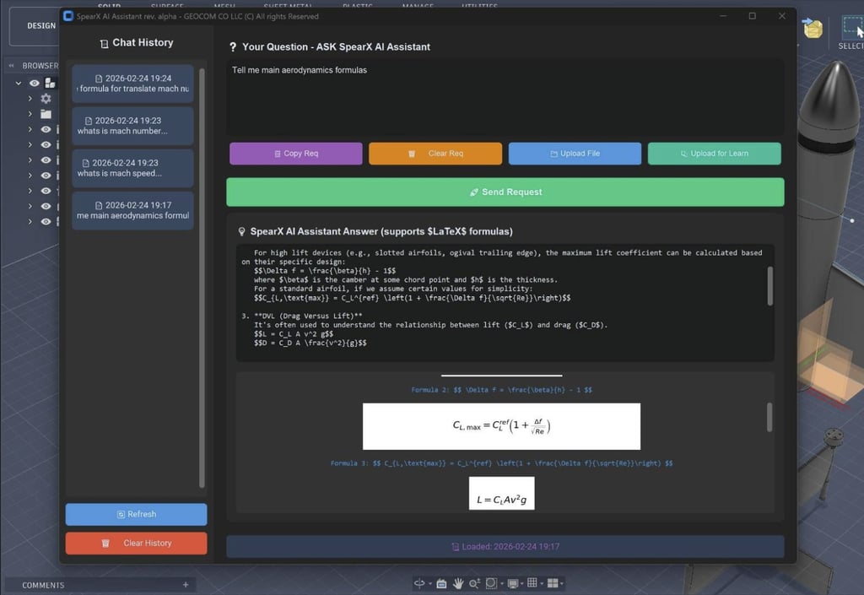Click the Grid and Snaps icon

[x=532, y=582]
